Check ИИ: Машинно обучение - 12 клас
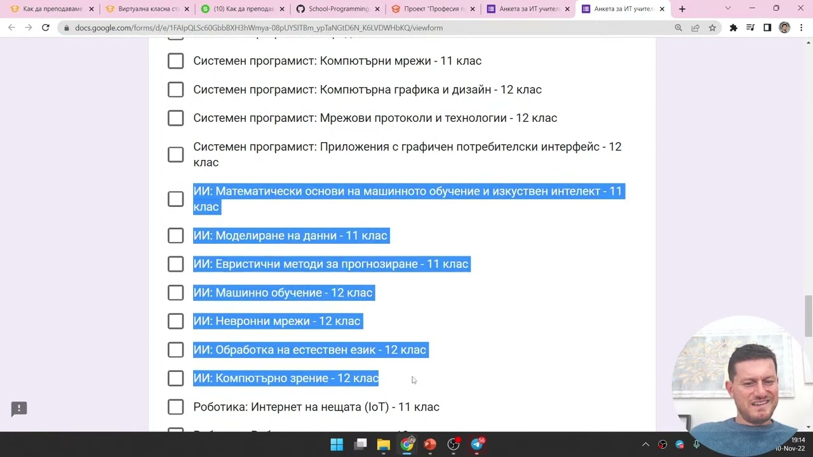The image size is (813, 457). pyautogui.click(x=176, y=293)
